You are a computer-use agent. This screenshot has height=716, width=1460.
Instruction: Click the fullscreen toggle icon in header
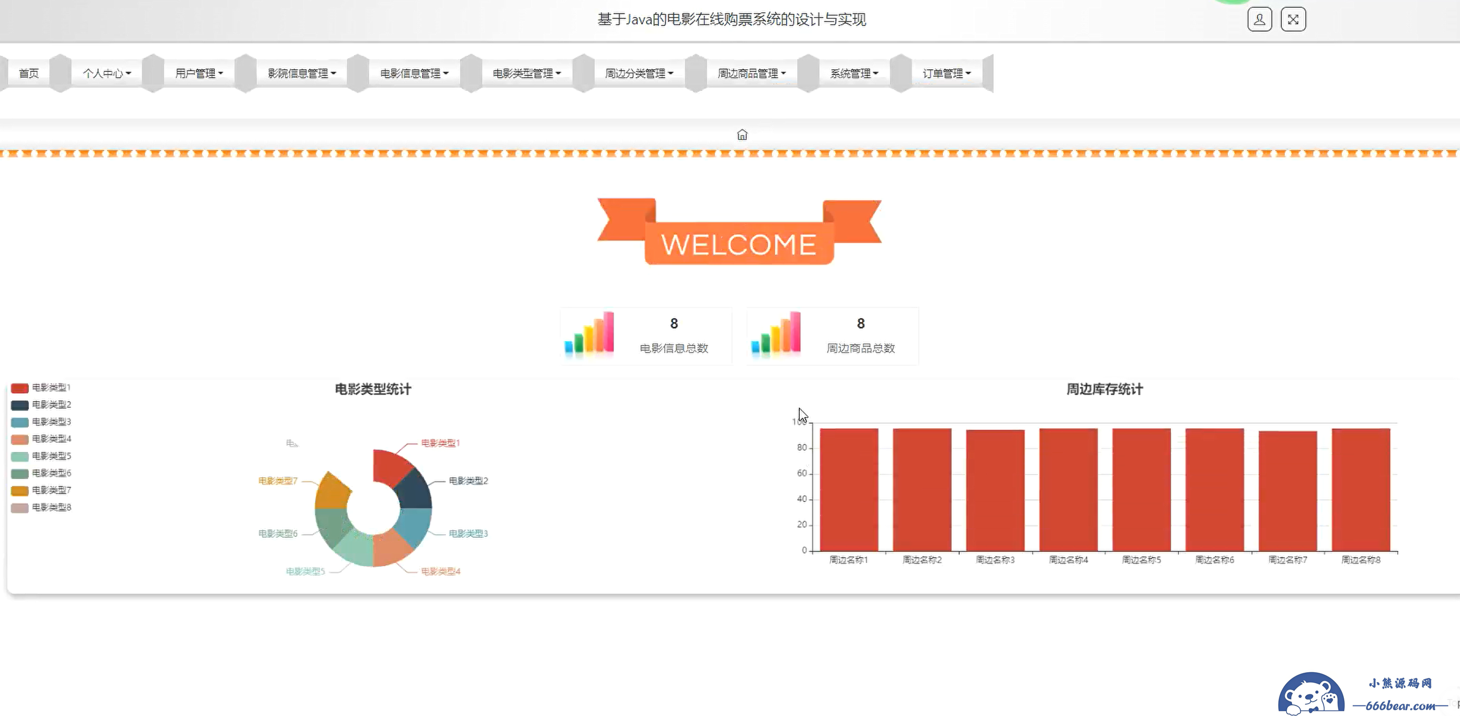[1294, 19]
